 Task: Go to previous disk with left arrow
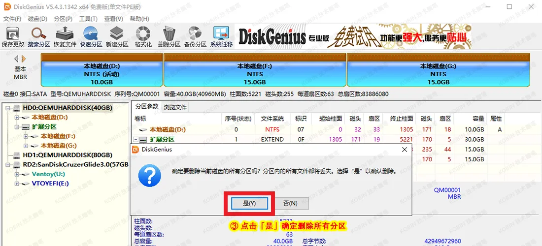click(x=16, y=59)
